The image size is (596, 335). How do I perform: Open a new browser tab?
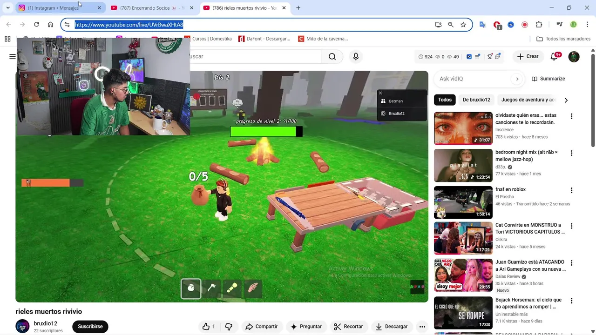point(298,8)
